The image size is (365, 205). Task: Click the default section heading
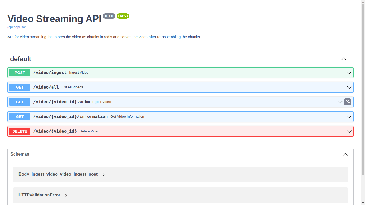pos(21,59)
